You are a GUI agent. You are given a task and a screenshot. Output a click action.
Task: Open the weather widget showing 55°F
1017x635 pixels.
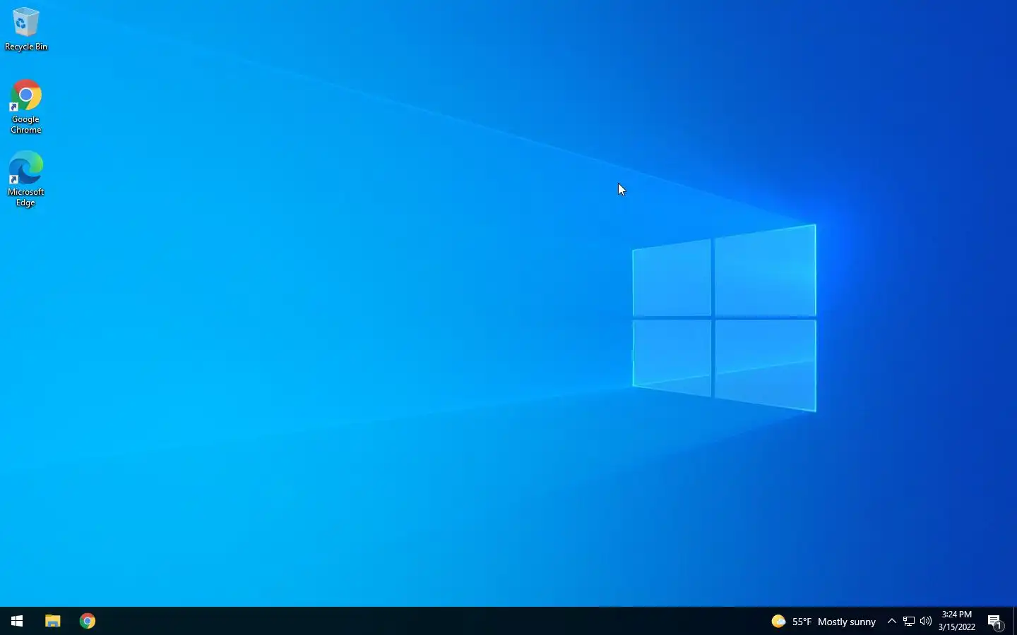(823, 622)
